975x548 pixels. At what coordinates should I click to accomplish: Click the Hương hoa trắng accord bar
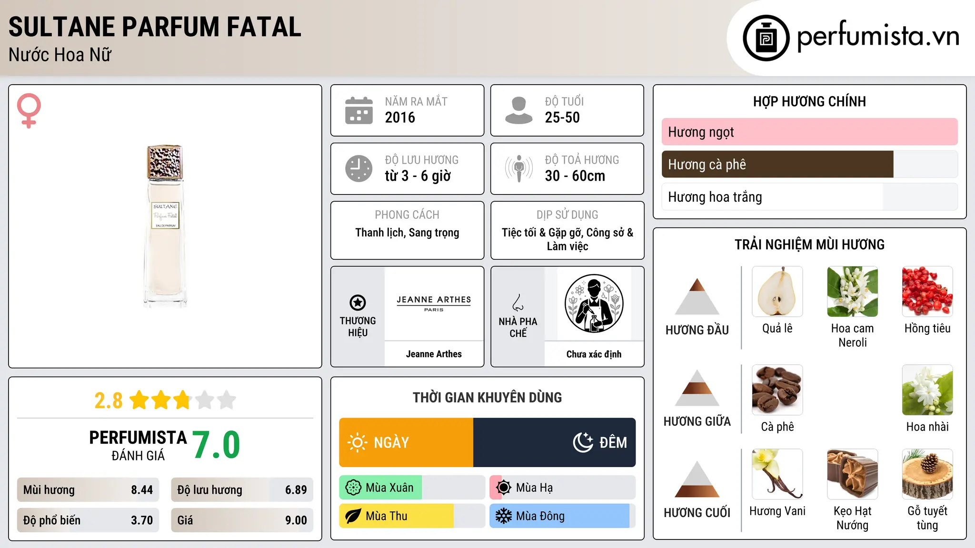[x=810, y=196]
